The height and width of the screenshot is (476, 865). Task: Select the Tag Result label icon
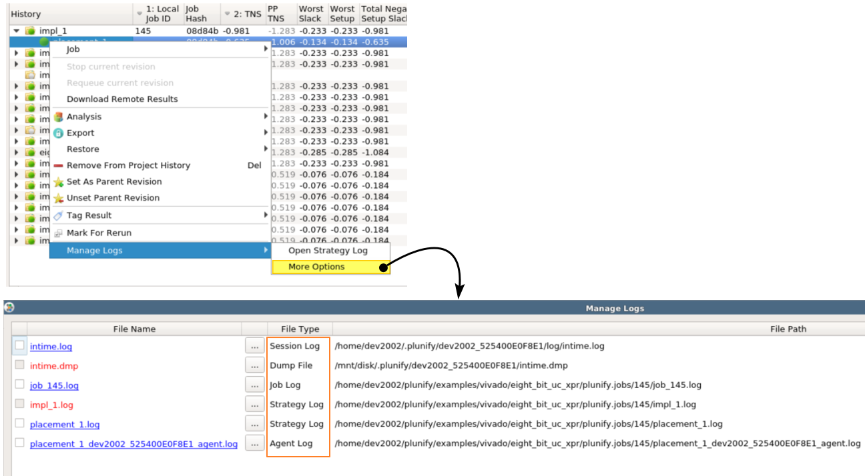57,215
